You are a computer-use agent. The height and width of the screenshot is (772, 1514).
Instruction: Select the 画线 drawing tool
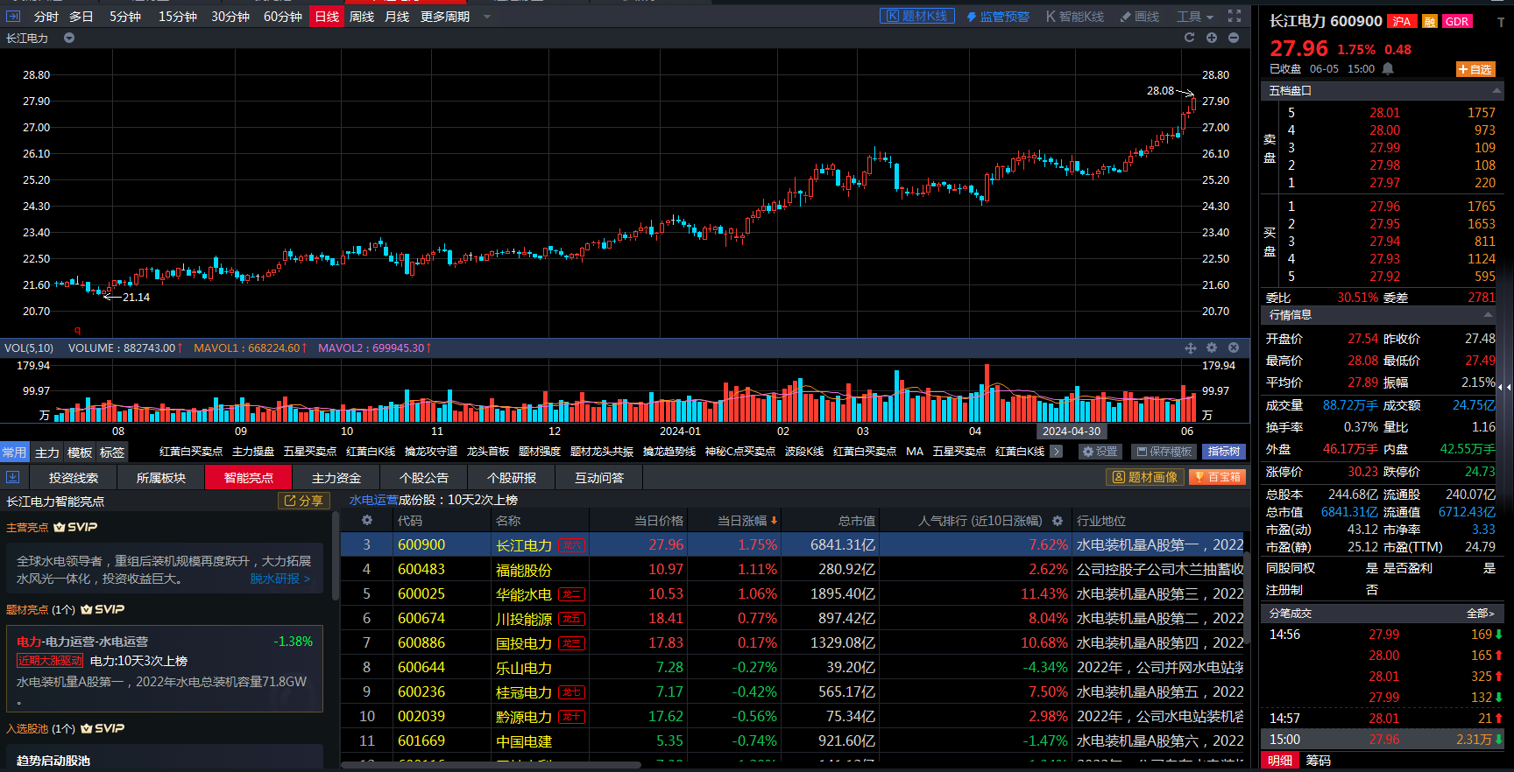1140,17
